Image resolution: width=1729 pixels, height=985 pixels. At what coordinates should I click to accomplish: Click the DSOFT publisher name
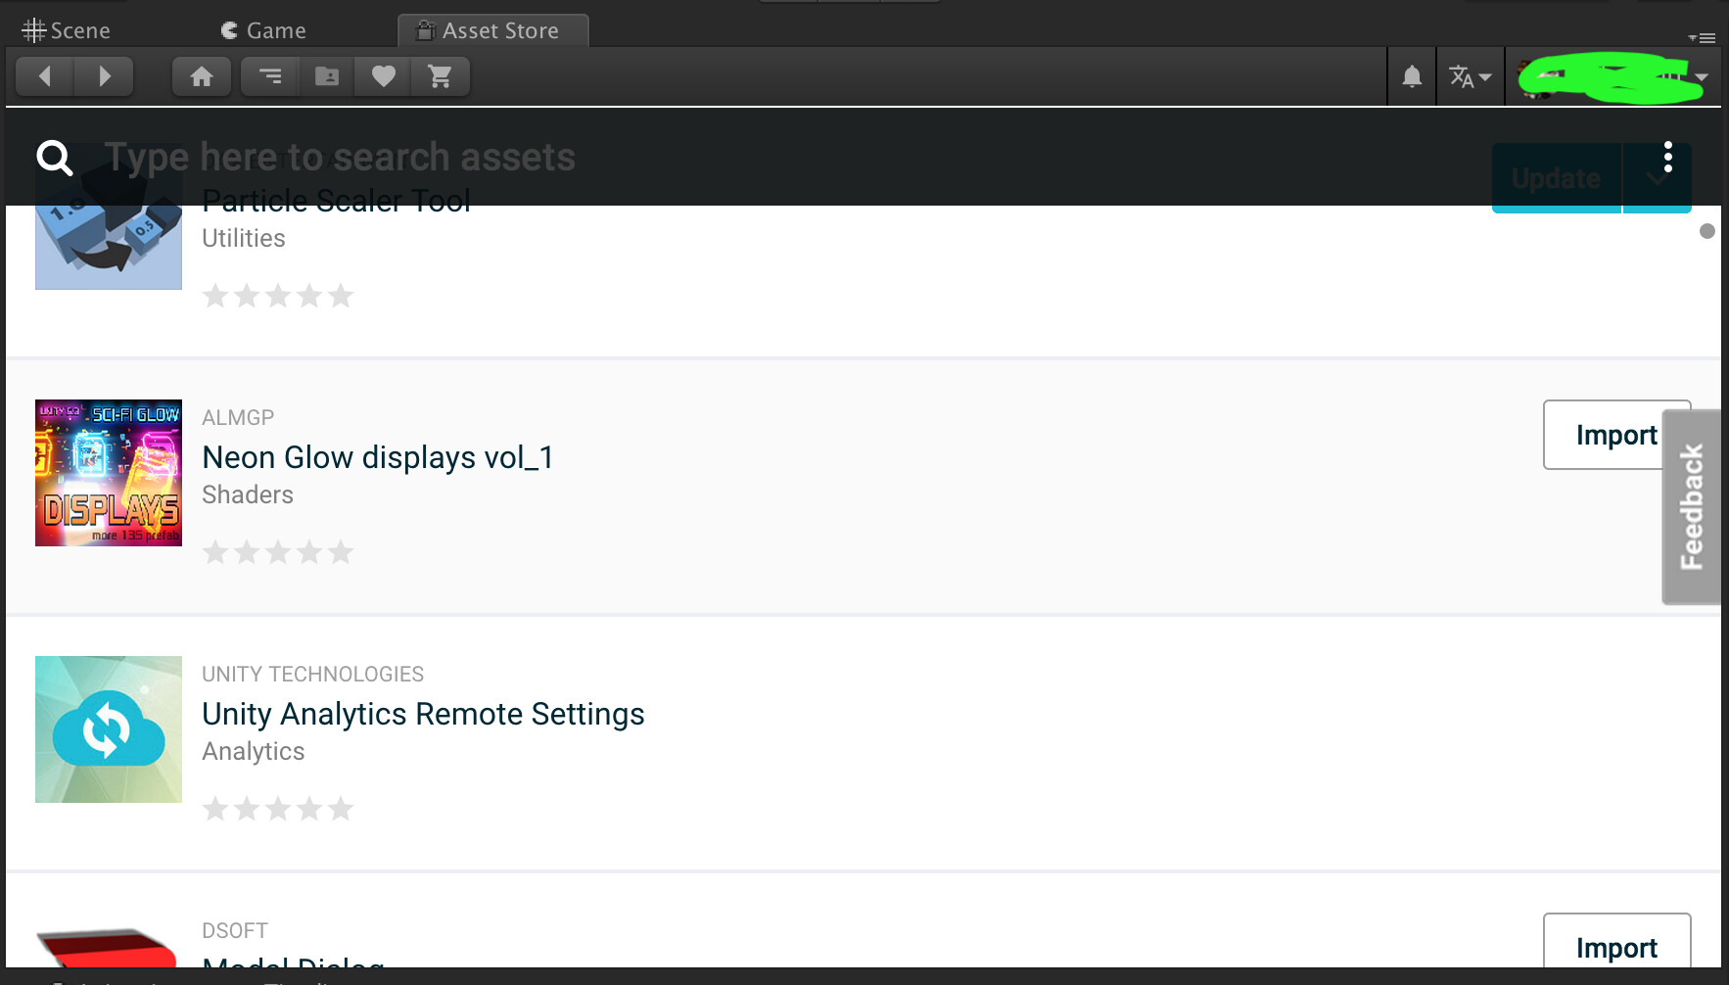tap(235, 930)
